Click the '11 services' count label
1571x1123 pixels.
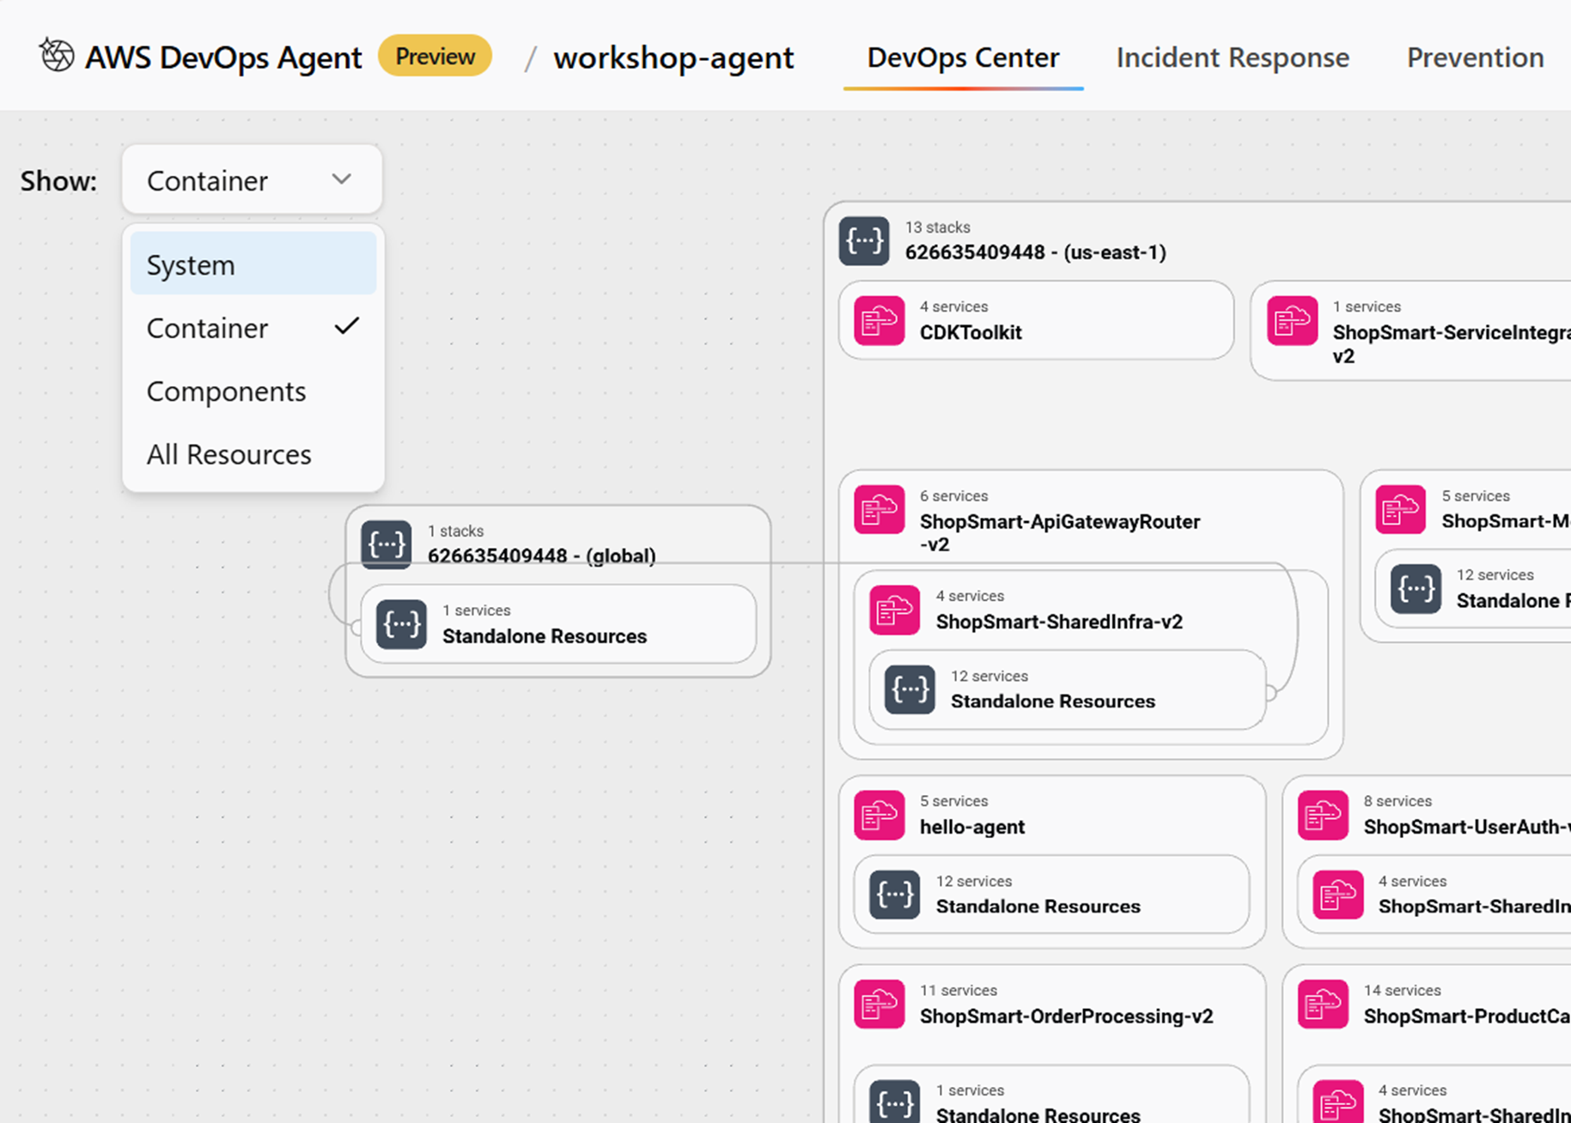958,991
